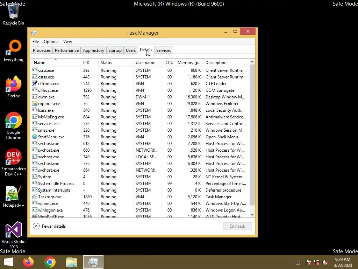Click the muted volume tray icon
This screenshot has height=269, width=358.
325,262
